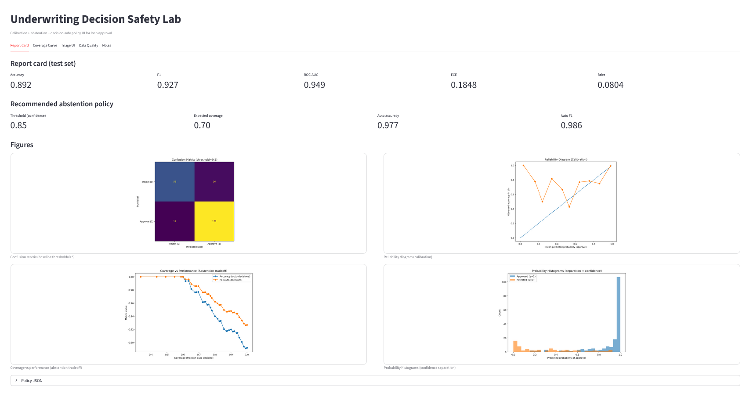The height and width of the screenshot is (393, 746).
Task: Open the Notes tab
Action: coord(107,45)
